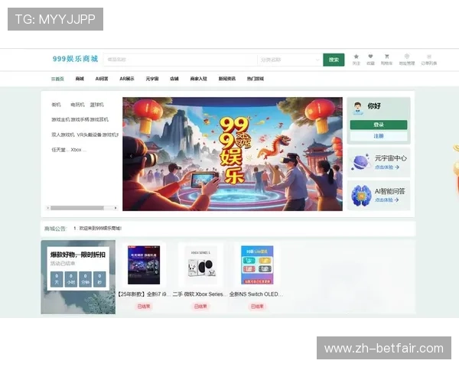459x367 pixels.
Task: Select 游戏耳机 category link
Action: [x=99, y=119]
